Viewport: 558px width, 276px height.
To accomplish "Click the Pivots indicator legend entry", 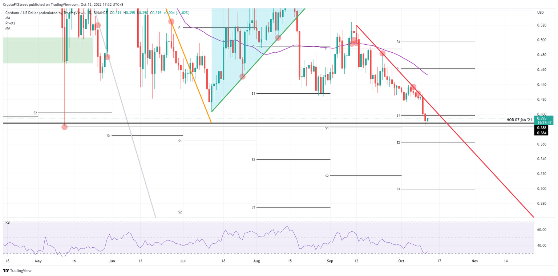I will pos(9,23).
